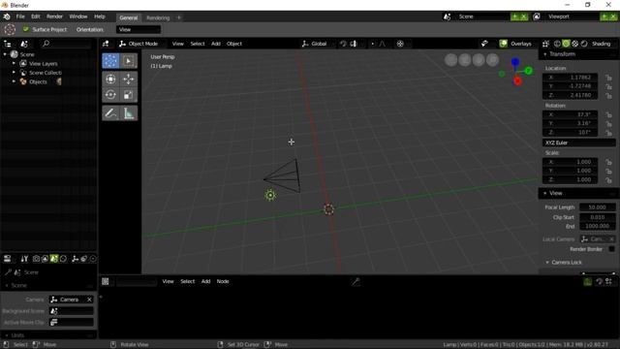Click the proportional editing falloff icon
The image size is (620, 349).
coord(382,44)
